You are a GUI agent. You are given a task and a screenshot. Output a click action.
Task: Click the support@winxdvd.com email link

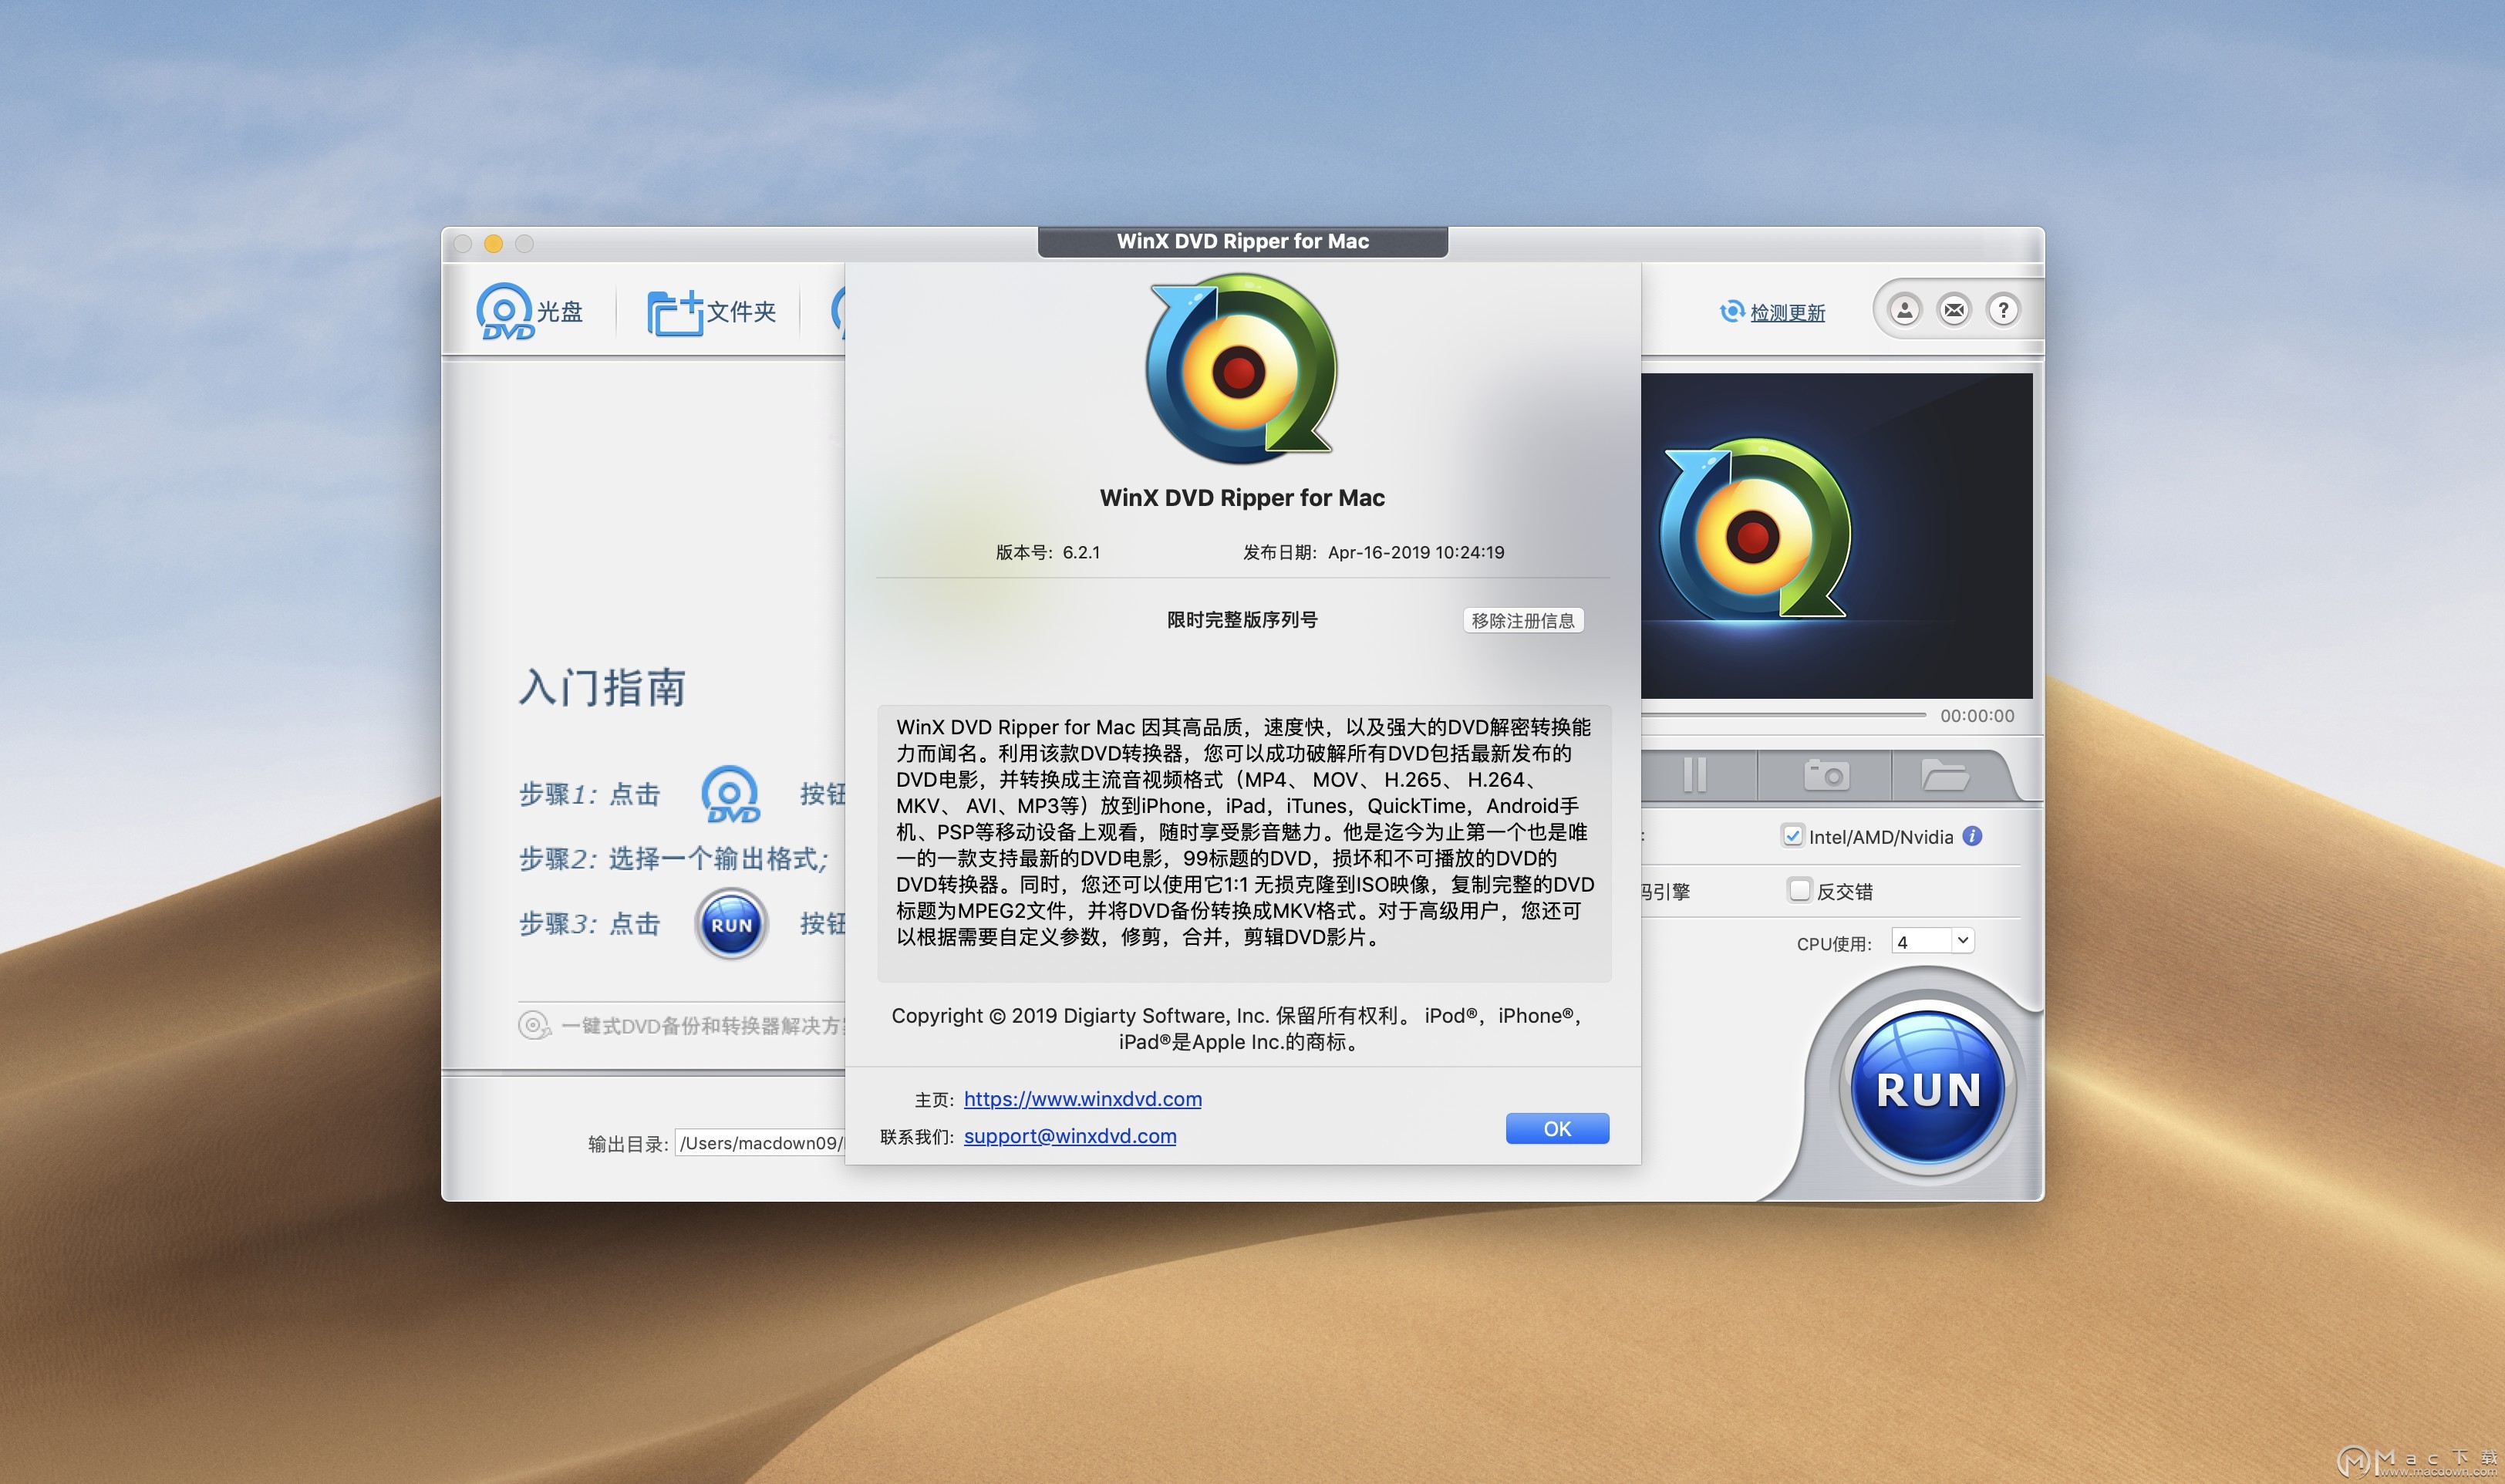pyautogui.click(x=1070, y=1136)
